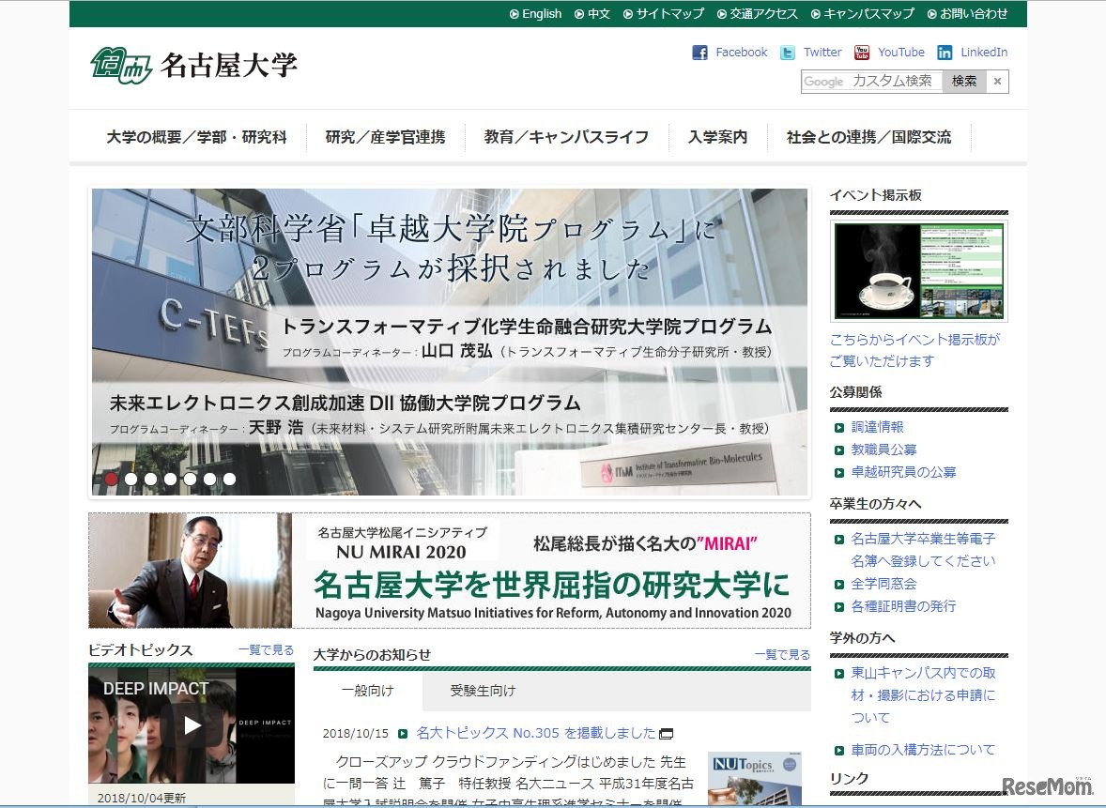Click the LinkedIn icon

pyautogui.click(x=945, y=53)
